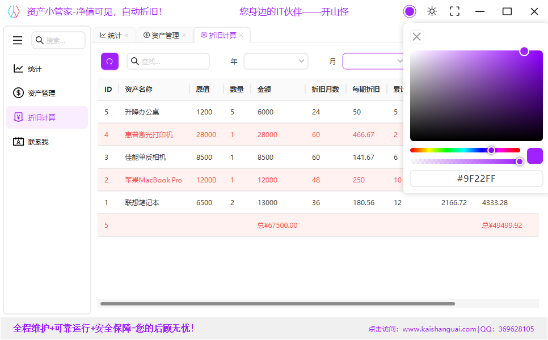Click the #9F22FF hex color field
Viewport: 548px width, 340px height.
coord(476,178)
